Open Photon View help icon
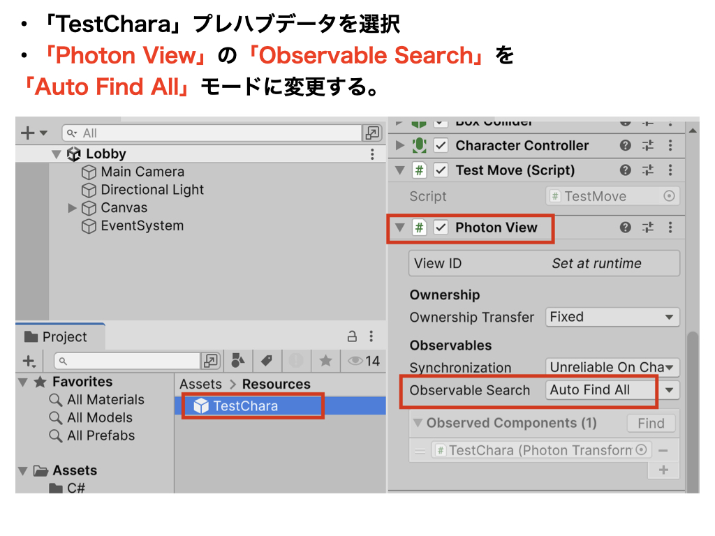The height and width of the screenshot is (536, 715). click(625, 227)
